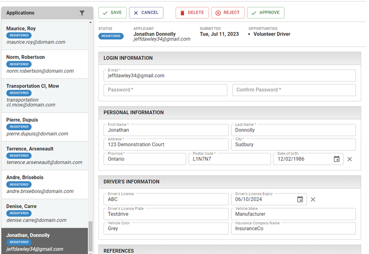Click the applicant name Jonathan Donnolly in header
Screen dimensions: 369x254
pos(154,34)
